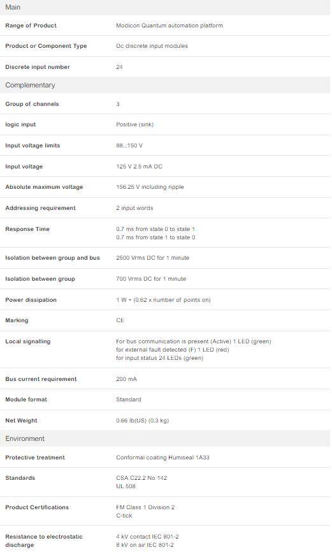Image resolution: width=332 pixels, height=552 pixels.
Task: Click the 200 mA bus current value
Action: [x=126, y=379]
